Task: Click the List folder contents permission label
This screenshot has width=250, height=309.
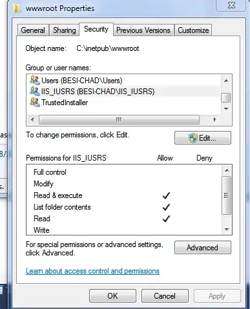Action: [x=62, y=207]
